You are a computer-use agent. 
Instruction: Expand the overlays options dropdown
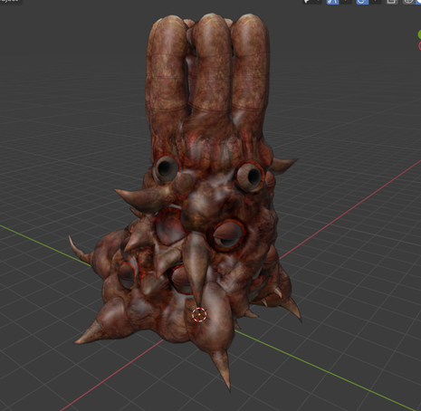point(375,2)
